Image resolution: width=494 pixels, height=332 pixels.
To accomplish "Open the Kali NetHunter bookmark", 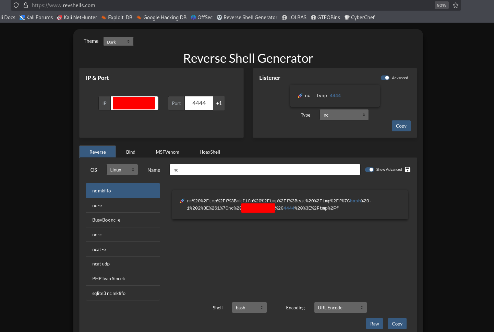I will click(x=77, y=17).
